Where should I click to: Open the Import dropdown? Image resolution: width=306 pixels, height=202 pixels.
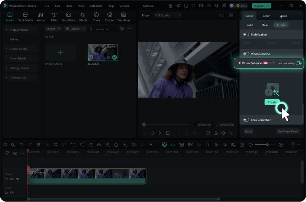pos(53,29)
